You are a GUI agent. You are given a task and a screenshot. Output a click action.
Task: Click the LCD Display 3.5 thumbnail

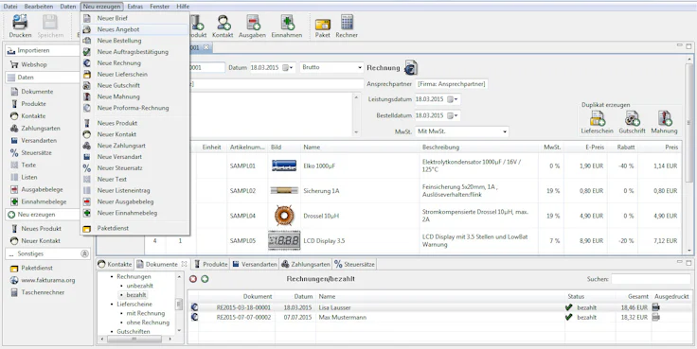(284, 240)
